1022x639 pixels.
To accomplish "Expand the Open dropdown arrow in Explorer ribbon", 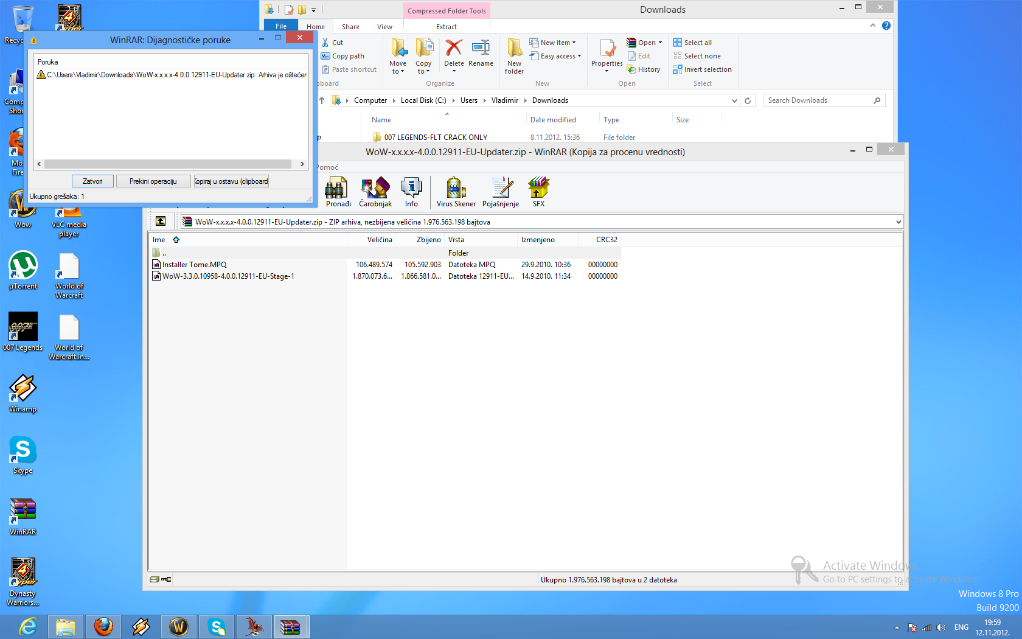I will pos(660,43).
